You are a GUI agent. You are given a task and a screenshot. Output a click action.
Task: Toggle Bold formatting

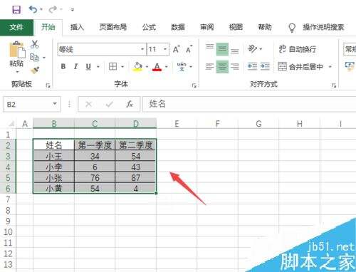63,66
